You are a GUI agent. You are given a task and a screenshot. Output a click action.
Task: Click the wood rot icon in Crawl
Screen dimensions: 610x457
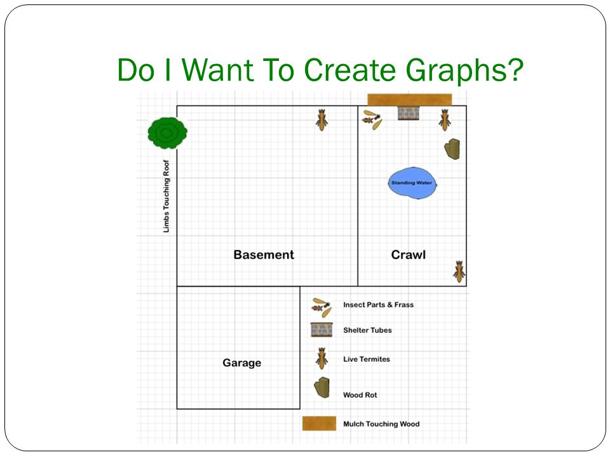pyautogui.click(x=452, y=149)
